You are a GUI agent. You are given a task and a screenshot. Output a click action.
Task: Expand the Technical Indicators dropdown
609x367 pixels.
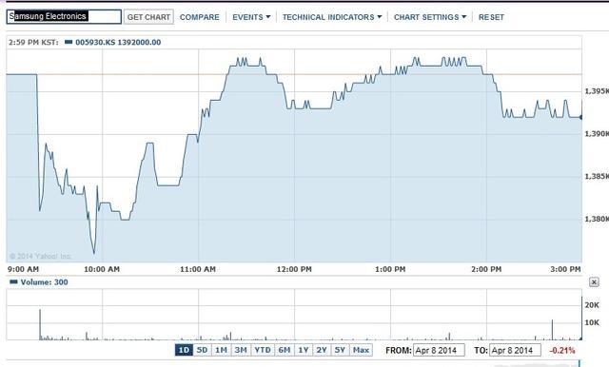[x=332, y=17]
